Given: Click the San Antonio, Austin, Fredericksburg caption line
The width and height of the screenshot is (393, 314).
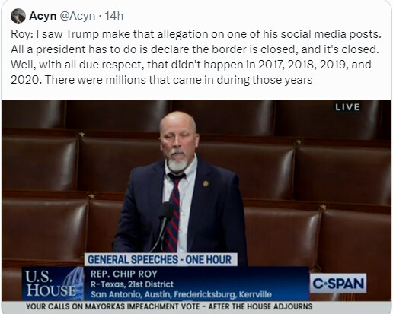Looking at the screenshot, I should (x=181, y=294).
